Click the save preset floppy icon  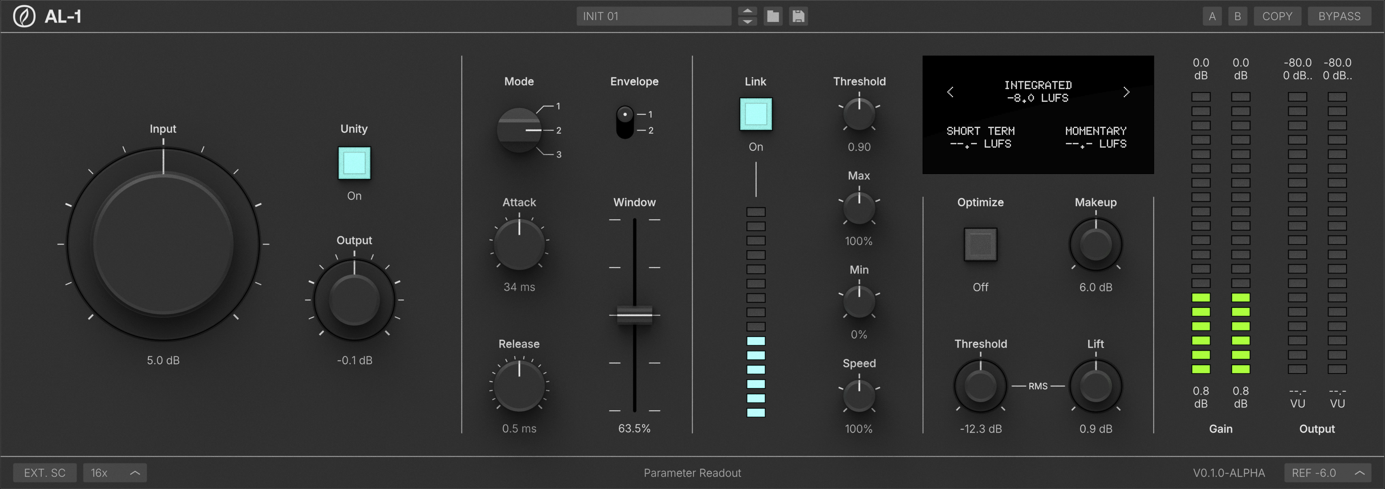click(798, 16)
